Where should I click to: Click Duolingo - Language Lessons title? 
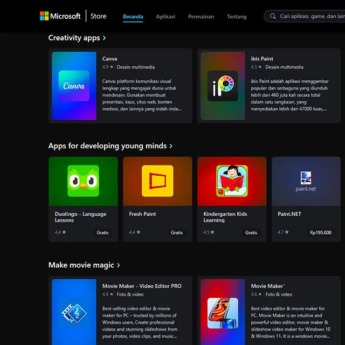(80, 217)
